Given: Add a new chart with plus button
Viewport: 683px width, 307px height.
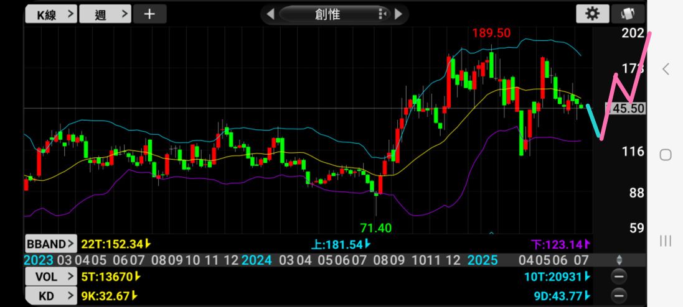Looking at the screenshot, I should (x=149, y=14).
